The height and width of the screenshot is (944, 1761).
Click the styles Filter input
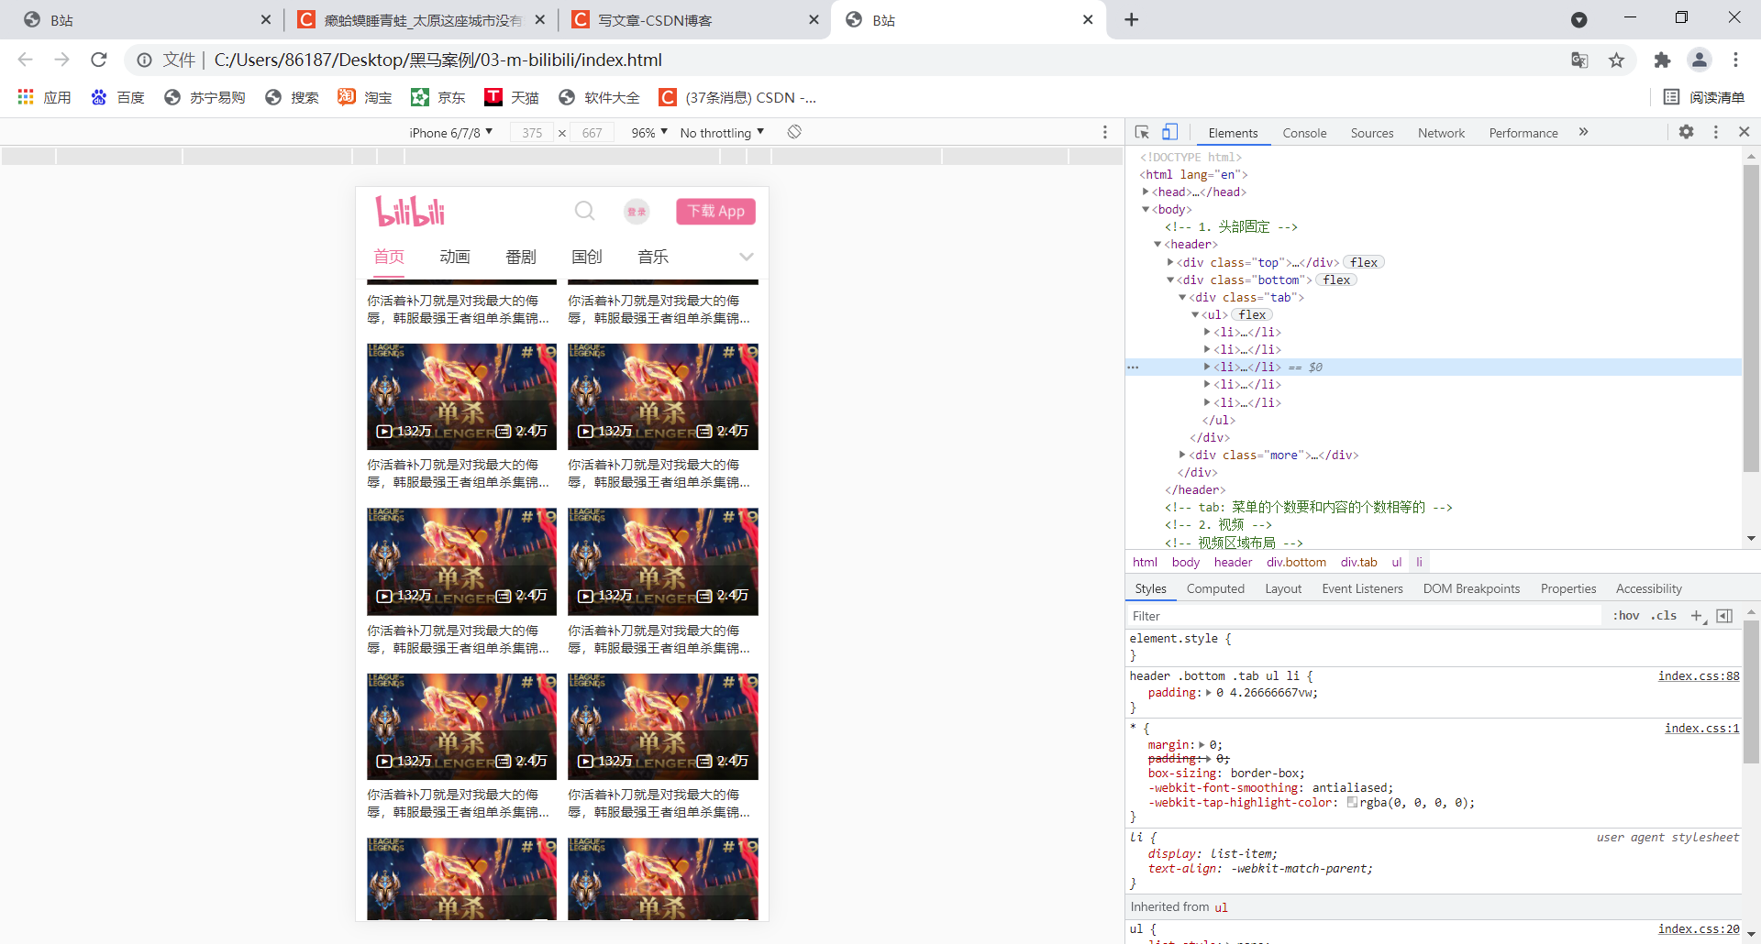pyautogui.click(x=1365, y=616)
